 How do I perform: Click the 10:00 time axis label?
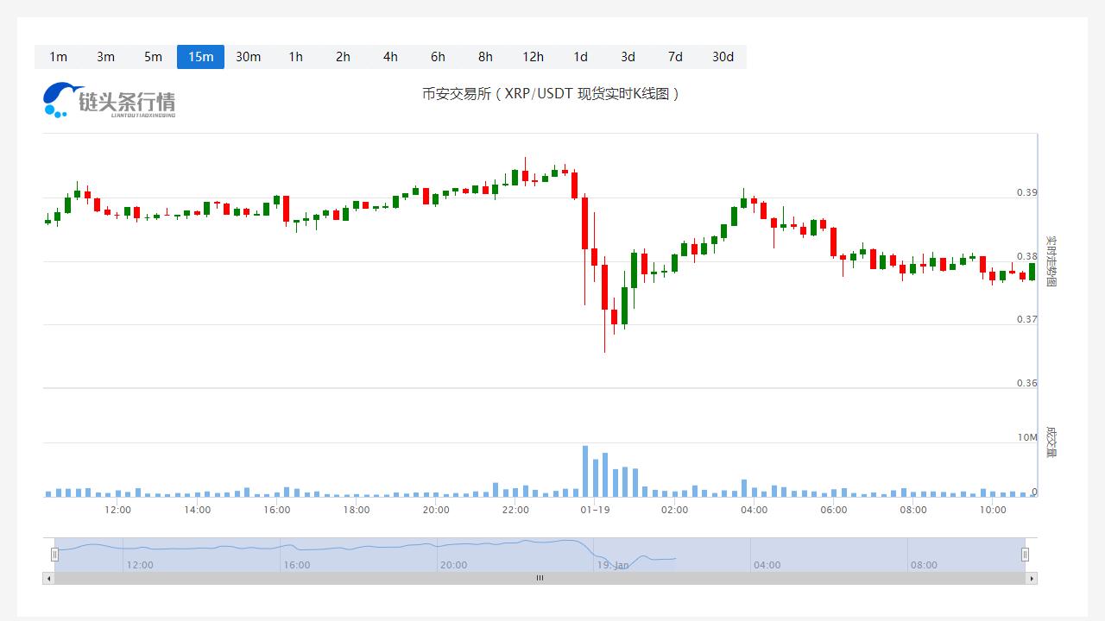point(993,510)
